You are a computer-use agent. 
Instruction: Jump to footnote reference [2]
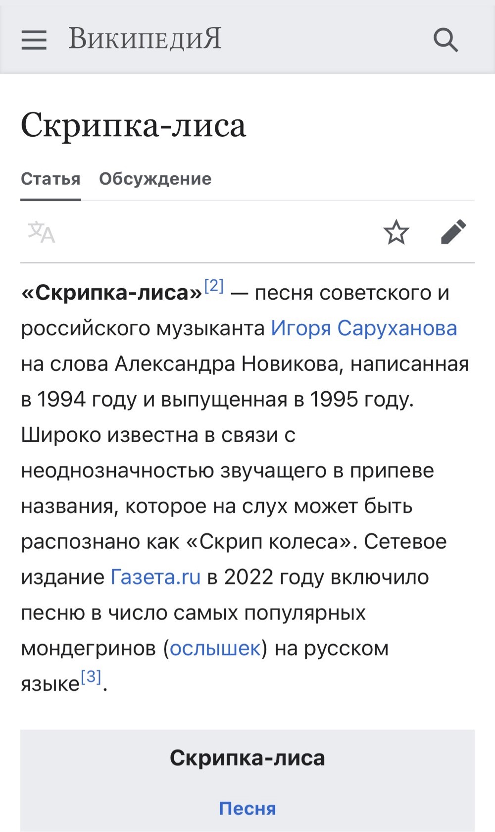click(214, 285)
